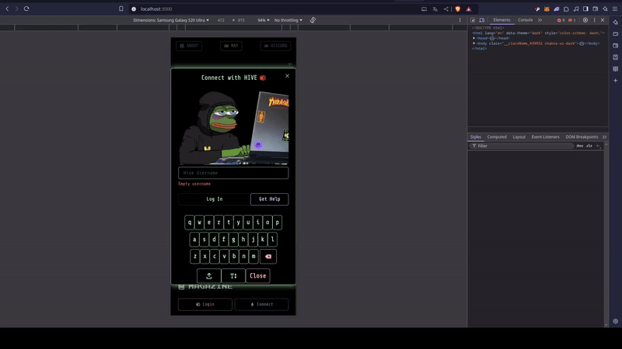This screenshot has width=622, height=349.
Task: Click the styles Filter input
Action: tap(523, 146)
